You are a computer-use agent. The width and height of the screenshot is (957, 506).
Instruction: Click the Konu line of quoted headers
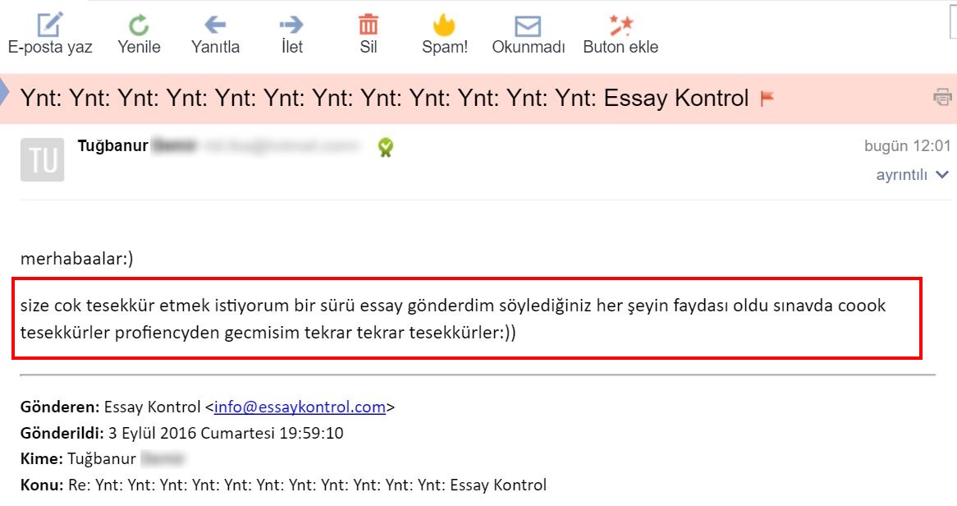click(282, 485)
